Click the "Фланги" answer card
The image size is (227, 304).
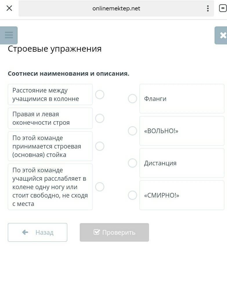[x=182, y=99]
